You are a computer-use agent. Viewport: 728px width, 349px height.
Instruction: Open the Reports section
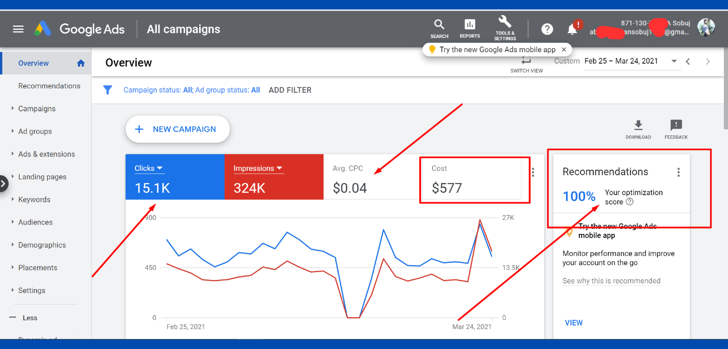469,24
